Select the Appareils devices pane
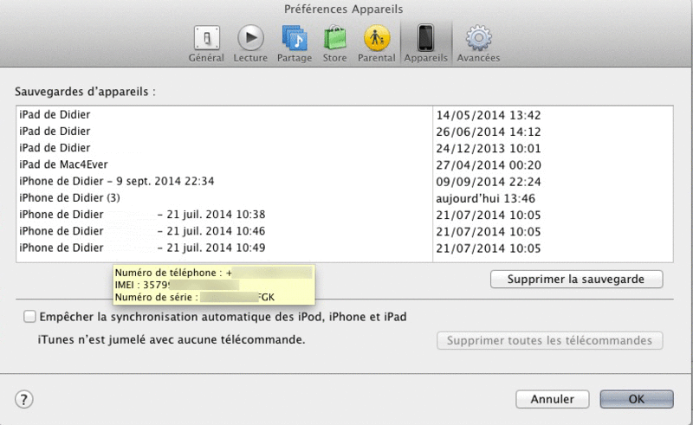The width and height of the screenshot is (693, 425). click(x=426, y=44)
